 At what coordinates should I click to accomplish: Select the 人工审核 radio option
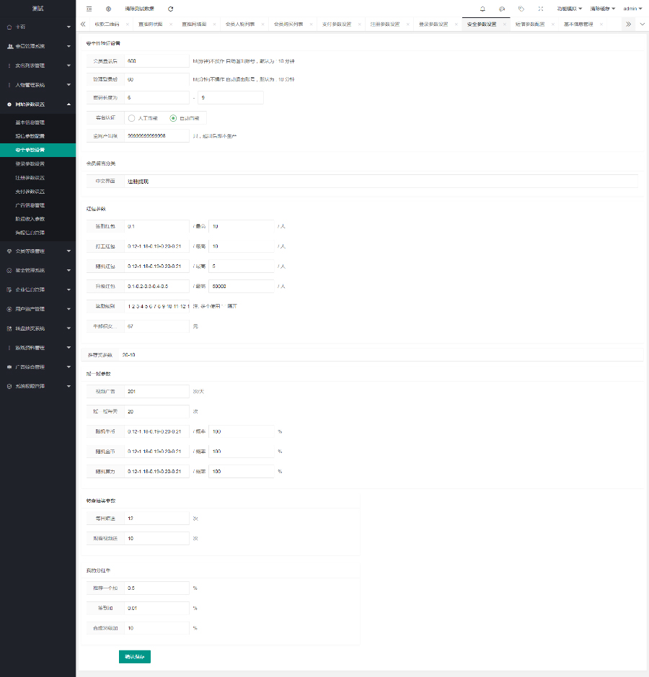click(143, 117)
